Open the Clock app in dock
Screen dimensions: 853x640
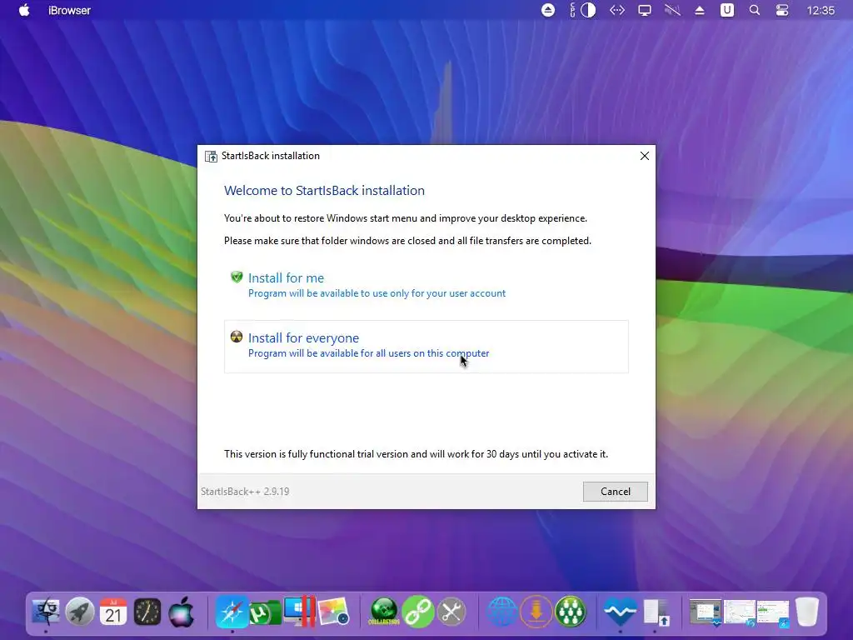(147, 612)
